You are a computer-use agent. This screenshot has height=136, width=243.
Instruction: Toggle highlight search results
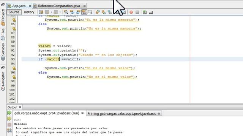point(84,12)
